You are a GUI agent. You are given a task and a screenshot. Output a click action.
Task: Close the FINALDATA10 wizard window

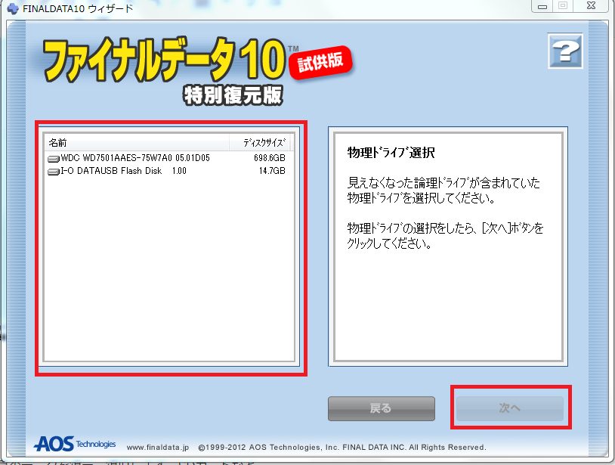[x=591, y=6]
